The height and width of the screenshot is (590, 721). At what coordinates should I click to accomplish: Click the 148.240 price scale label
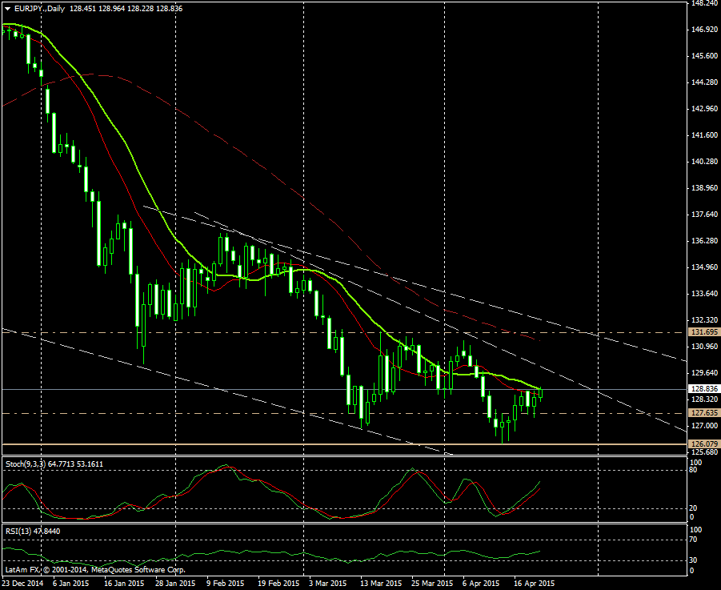click(703, 3)
